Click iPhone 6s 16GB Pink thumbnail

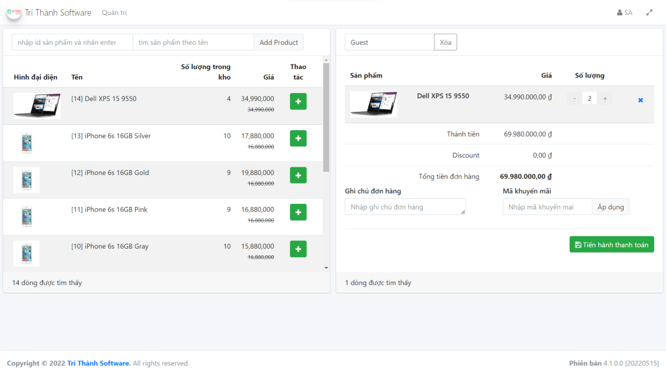tap(27, 217)
